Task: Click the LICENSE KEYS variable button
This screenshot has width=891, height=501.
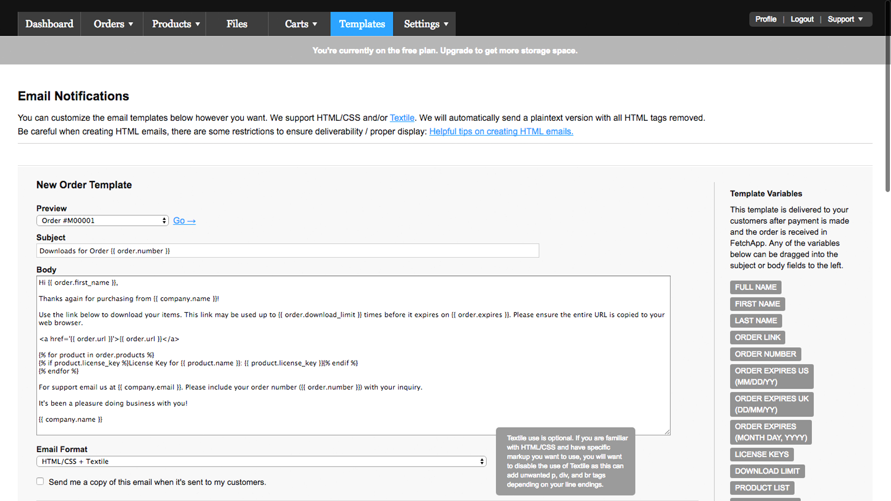Action: pos(761,454)
